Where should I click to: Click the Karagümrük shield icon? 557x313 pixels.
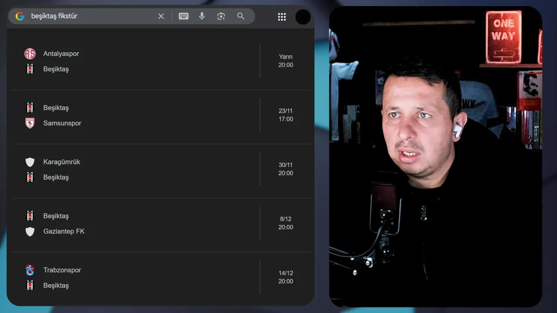(x=30, y=162)
